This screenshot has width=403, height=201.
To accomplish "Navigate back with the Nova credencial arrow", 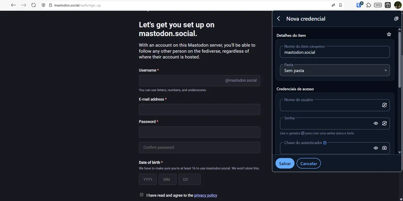I will (278, 18).
